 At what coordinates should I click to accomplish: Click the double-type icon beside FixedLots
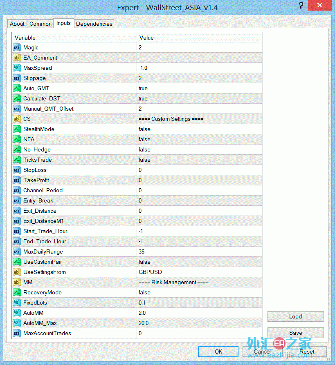[17, 303]
